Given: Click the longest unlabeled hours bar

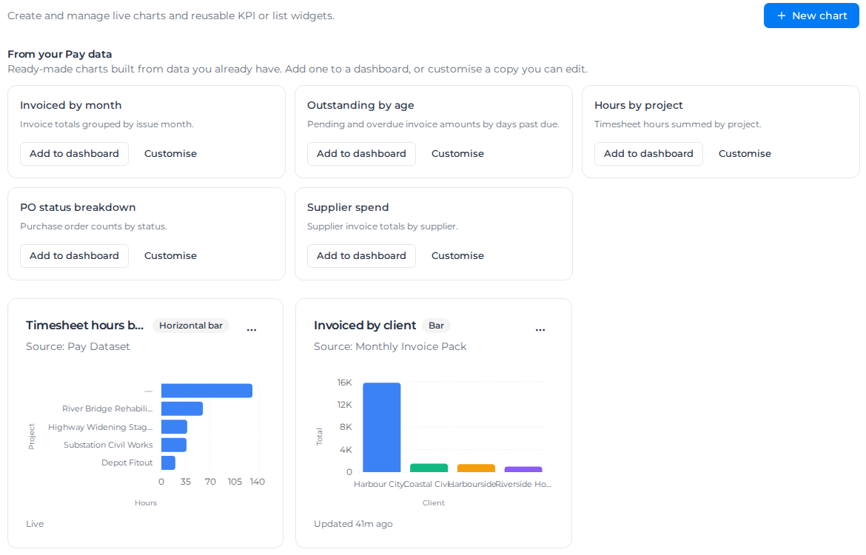Looking at the screenshot, I should [207, 391].
